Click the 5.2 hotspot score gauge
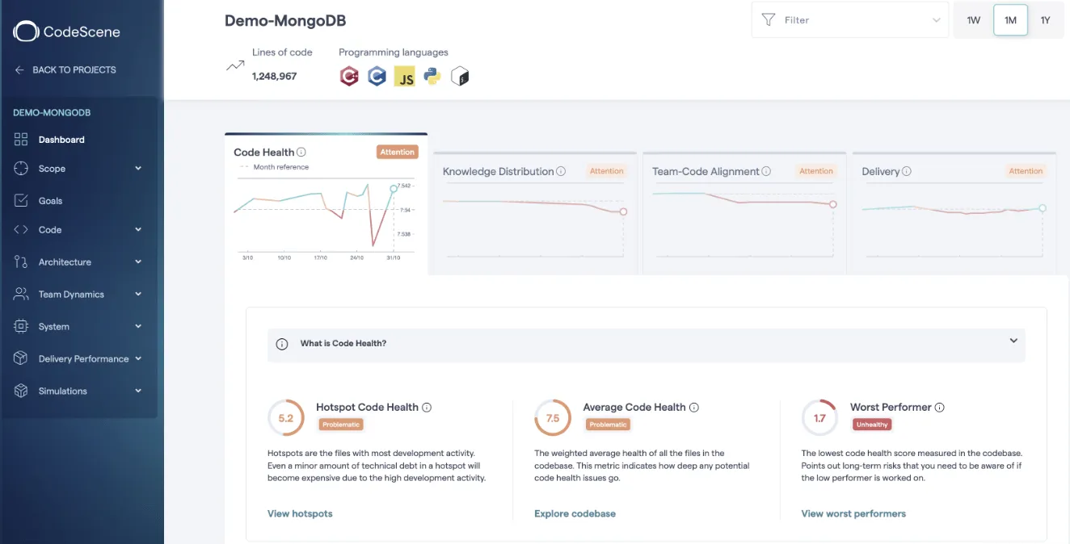The image size is (1070, 544). (286, 418)
